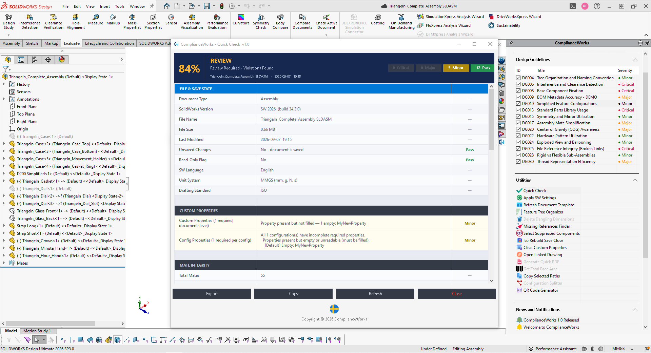Uncheck the DG008 Base Component Fixation checkbox
Image resolution: width=651 pixels, height=353 pixels.
518,91
